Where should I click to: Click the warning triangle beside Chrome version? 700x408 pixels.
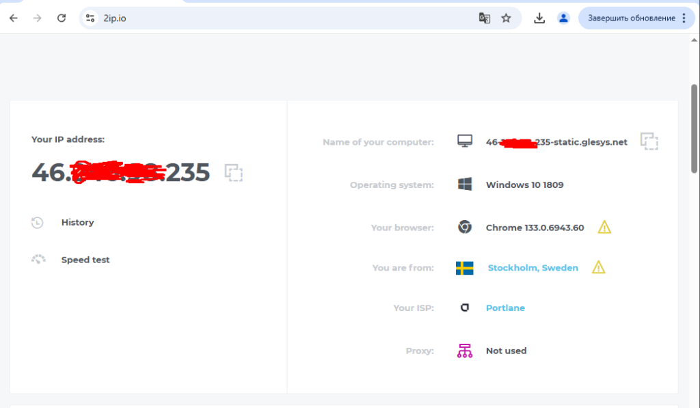click(604, 227)
